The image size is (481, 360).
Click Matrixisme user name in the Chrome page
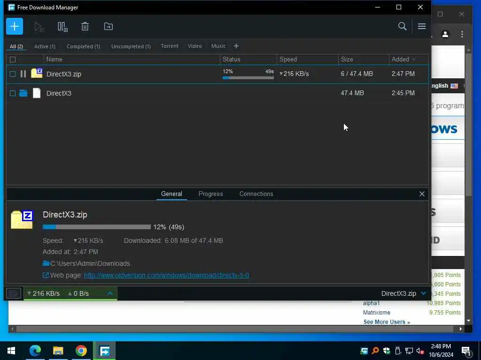coord(376,313)
